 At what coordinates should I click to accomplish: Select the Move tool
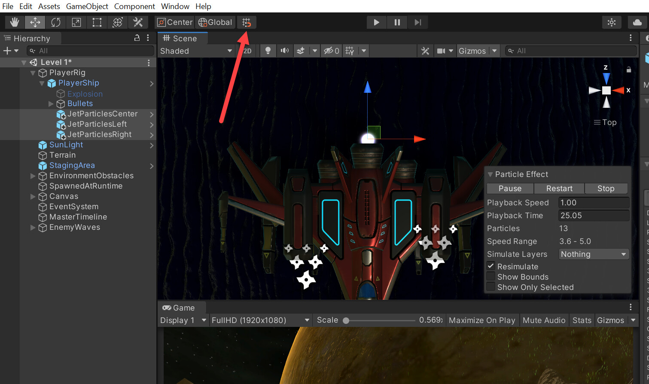[x=35, y=22]
